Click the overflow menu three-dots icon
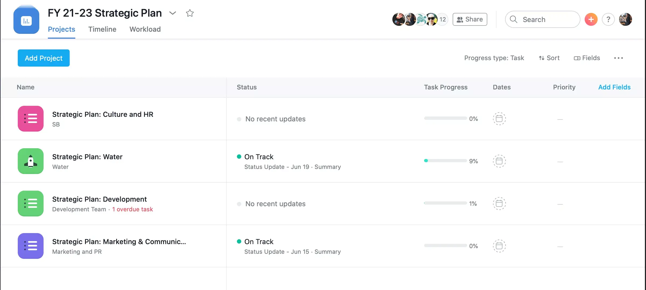 click(x=619, y=58)
